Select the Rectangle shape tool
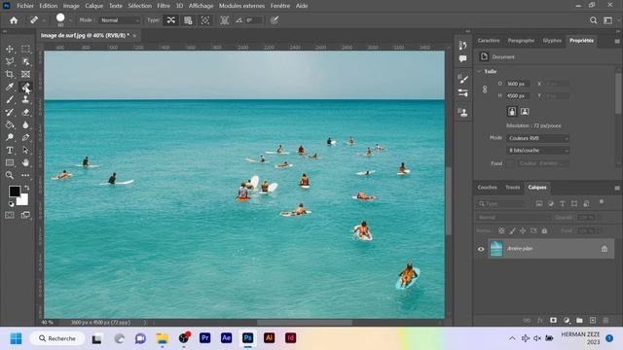This screenshot has width=623, height=350. pyautogui.click(x=10, y=162)
